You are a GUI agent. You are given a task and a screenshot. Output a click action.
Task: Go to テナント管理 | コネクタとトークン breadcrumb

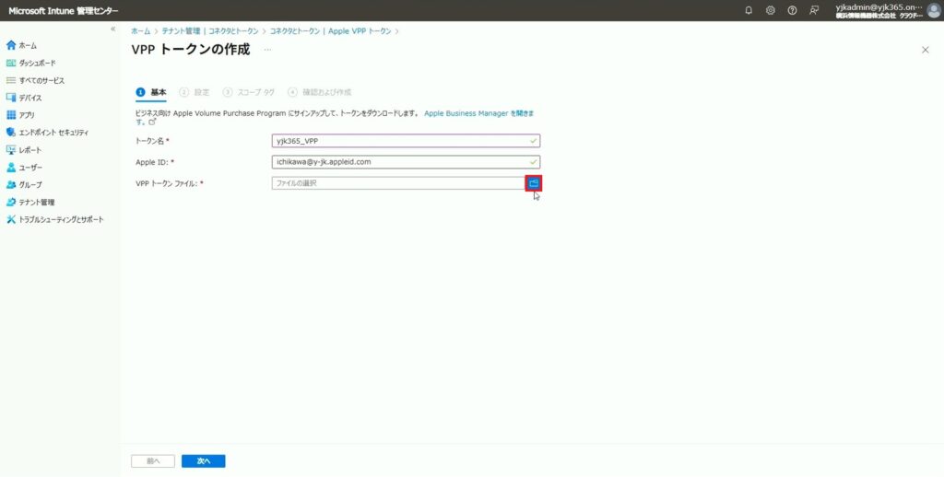(x=210, y=31)
